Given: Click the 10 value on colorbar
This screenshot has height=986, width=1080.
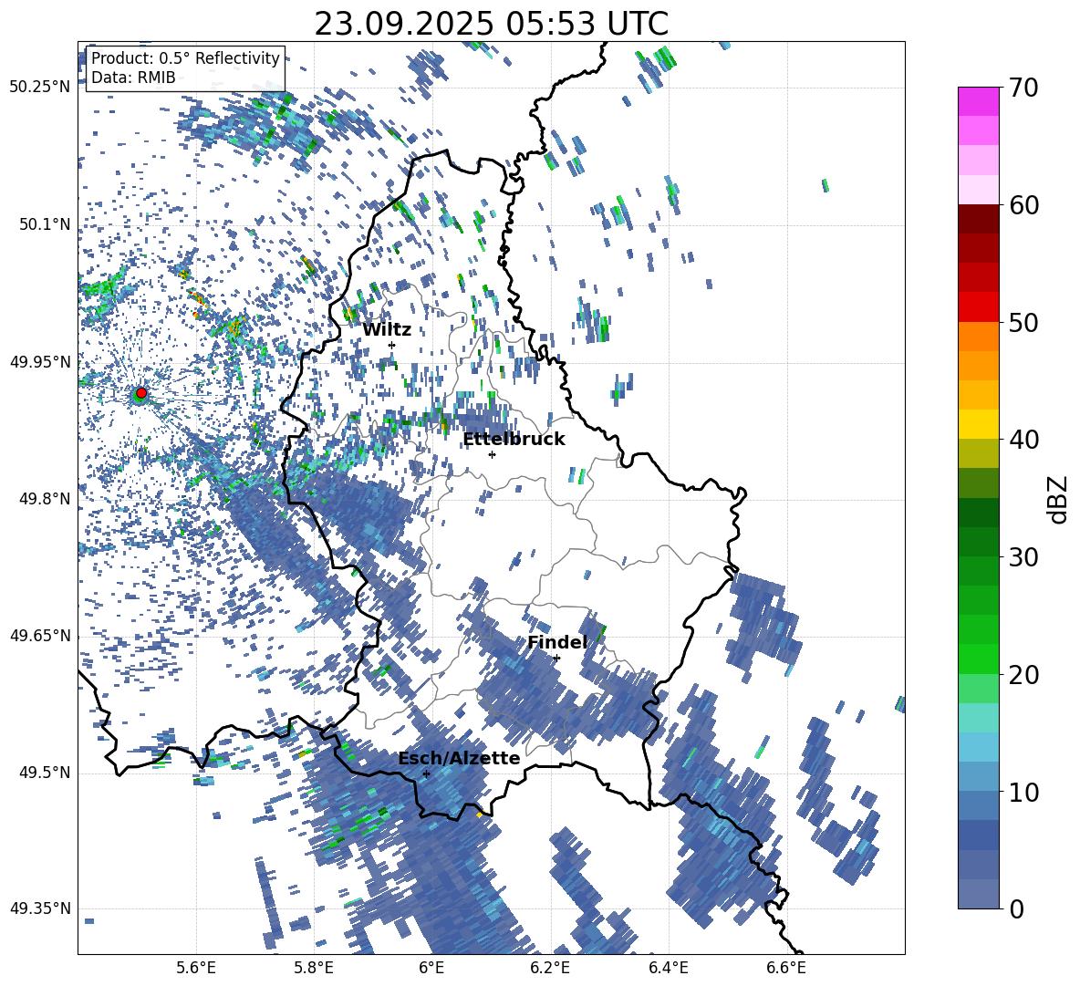Looking at the screenshot, I should pyautogui.click(x=1023, y=792).
